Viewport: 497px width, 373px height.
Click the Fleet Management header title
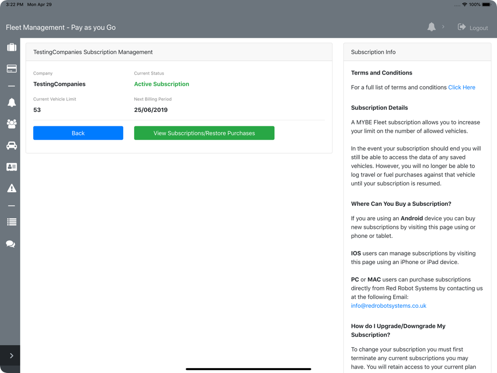click(61, 27)
